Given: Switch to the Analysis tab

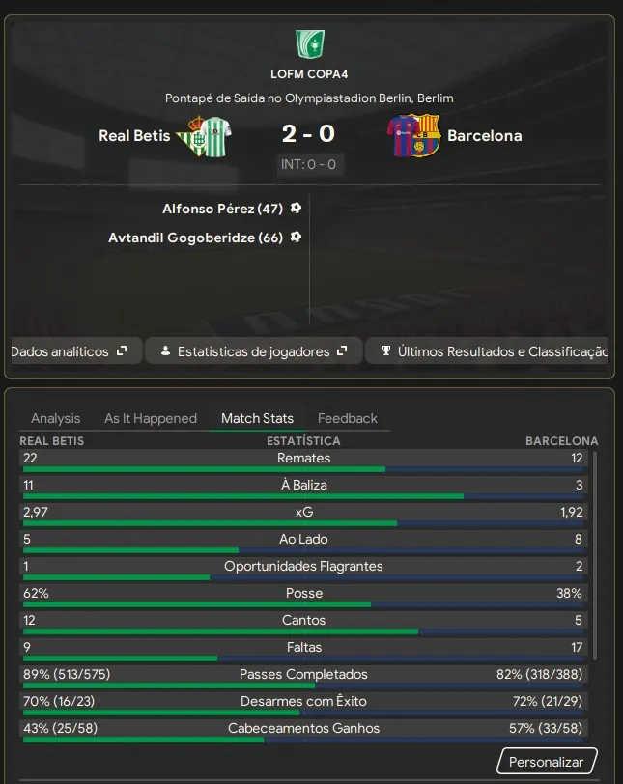Looking at the screenshot, I should click(x=56, y=418).
